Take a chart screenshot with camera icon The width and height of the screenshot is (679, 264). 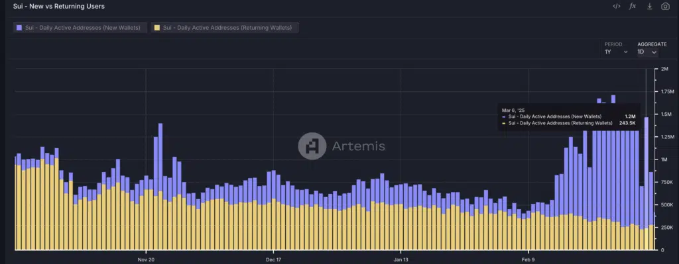pyautogui.click(x=666, y=6)
